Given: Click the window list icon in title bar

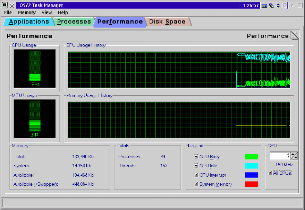Looking at the screenshot, I should (x=264, y=5).
